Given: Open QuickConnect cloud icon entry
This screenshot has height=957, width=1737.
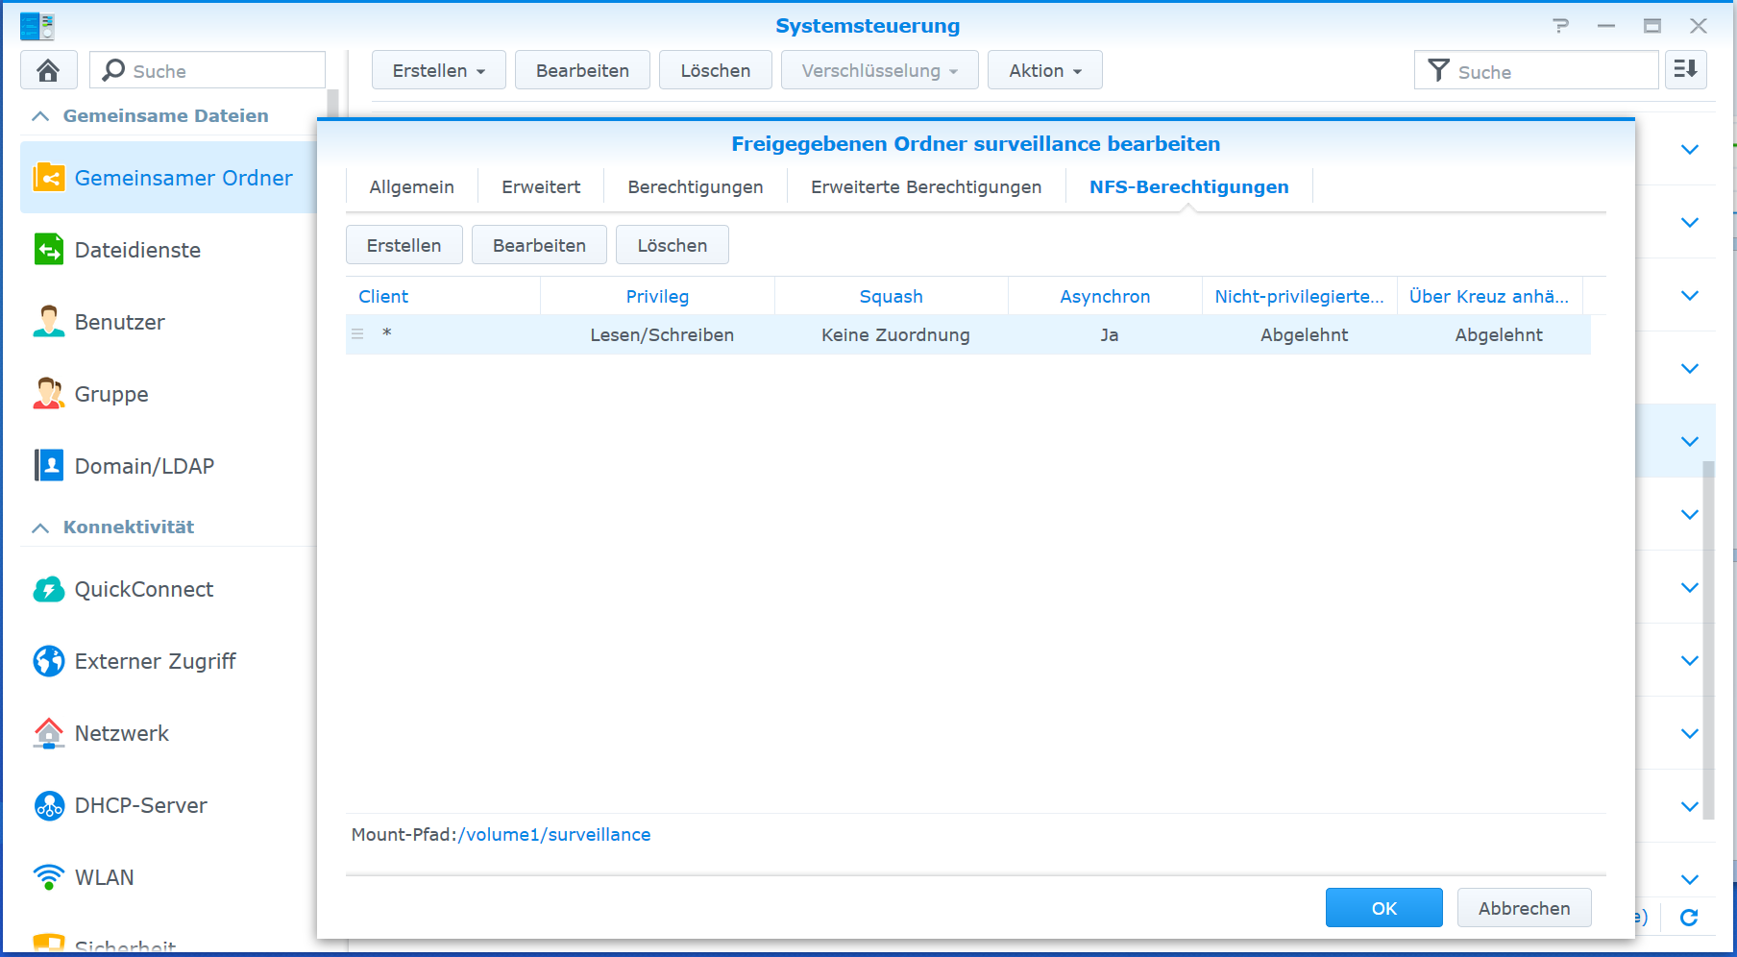Looking at the screenshot, I should (48, 589).
